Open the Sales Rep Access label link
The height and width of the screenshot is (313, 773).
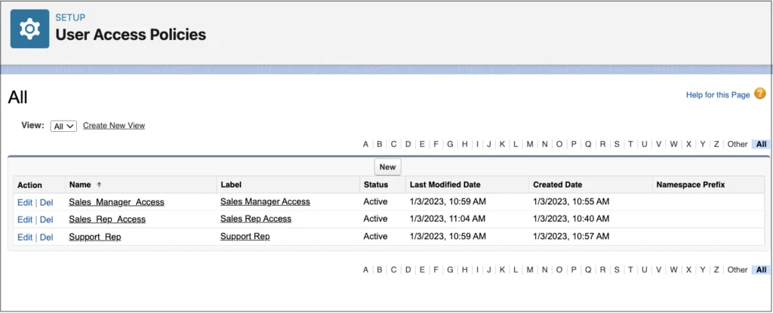tap(255, 219)
